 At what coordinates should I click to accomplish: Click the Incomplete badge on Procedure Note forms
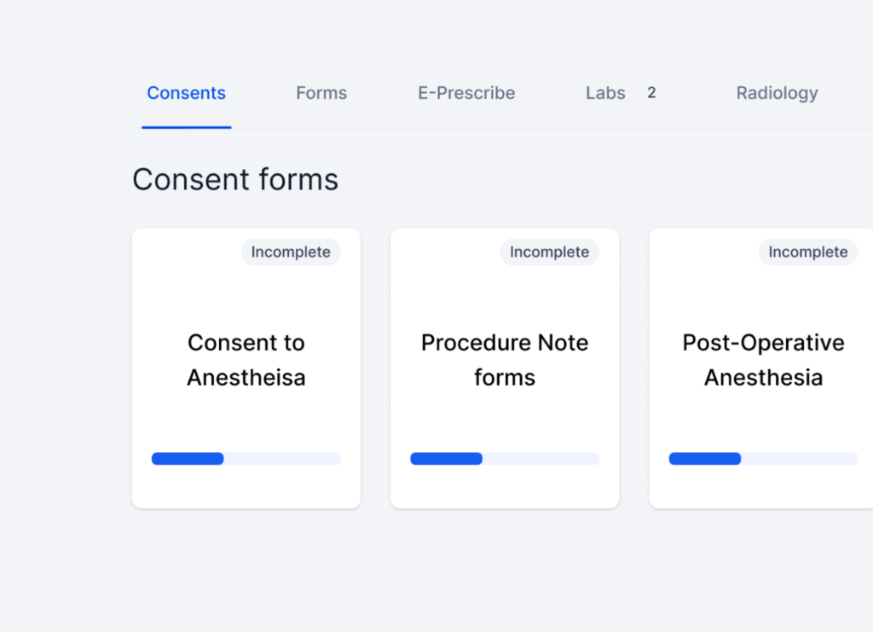point(549,252)
